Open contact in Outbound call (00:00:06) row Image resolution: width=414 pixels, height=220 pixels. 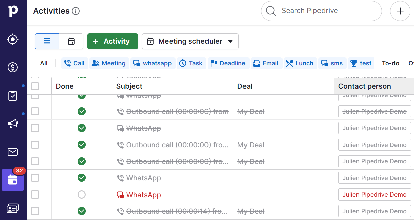point(375,111)
